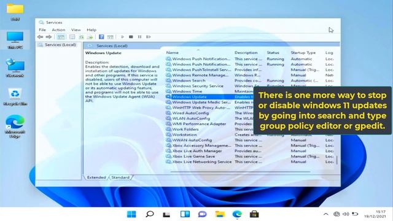The height and width of the screenshot is (221, 393).
Task: Toggle the console tree pane toolbar icon
Action: click(x=61, y=37)
